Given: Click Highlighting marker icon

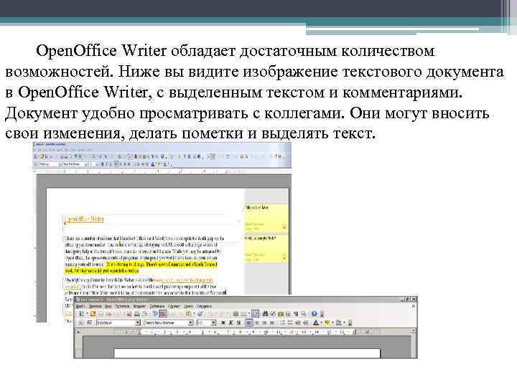Looking at the screenshot, I should (327, 322).
